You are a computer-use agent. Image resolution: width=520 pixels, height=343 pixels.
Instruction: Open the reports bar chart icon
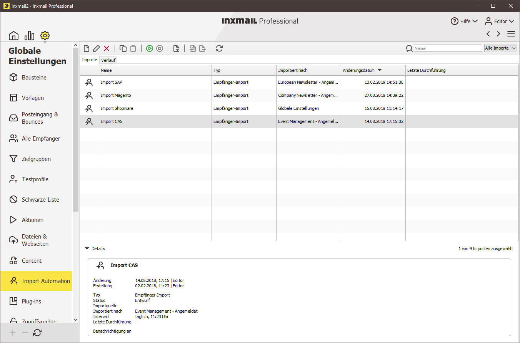[29, 36]
